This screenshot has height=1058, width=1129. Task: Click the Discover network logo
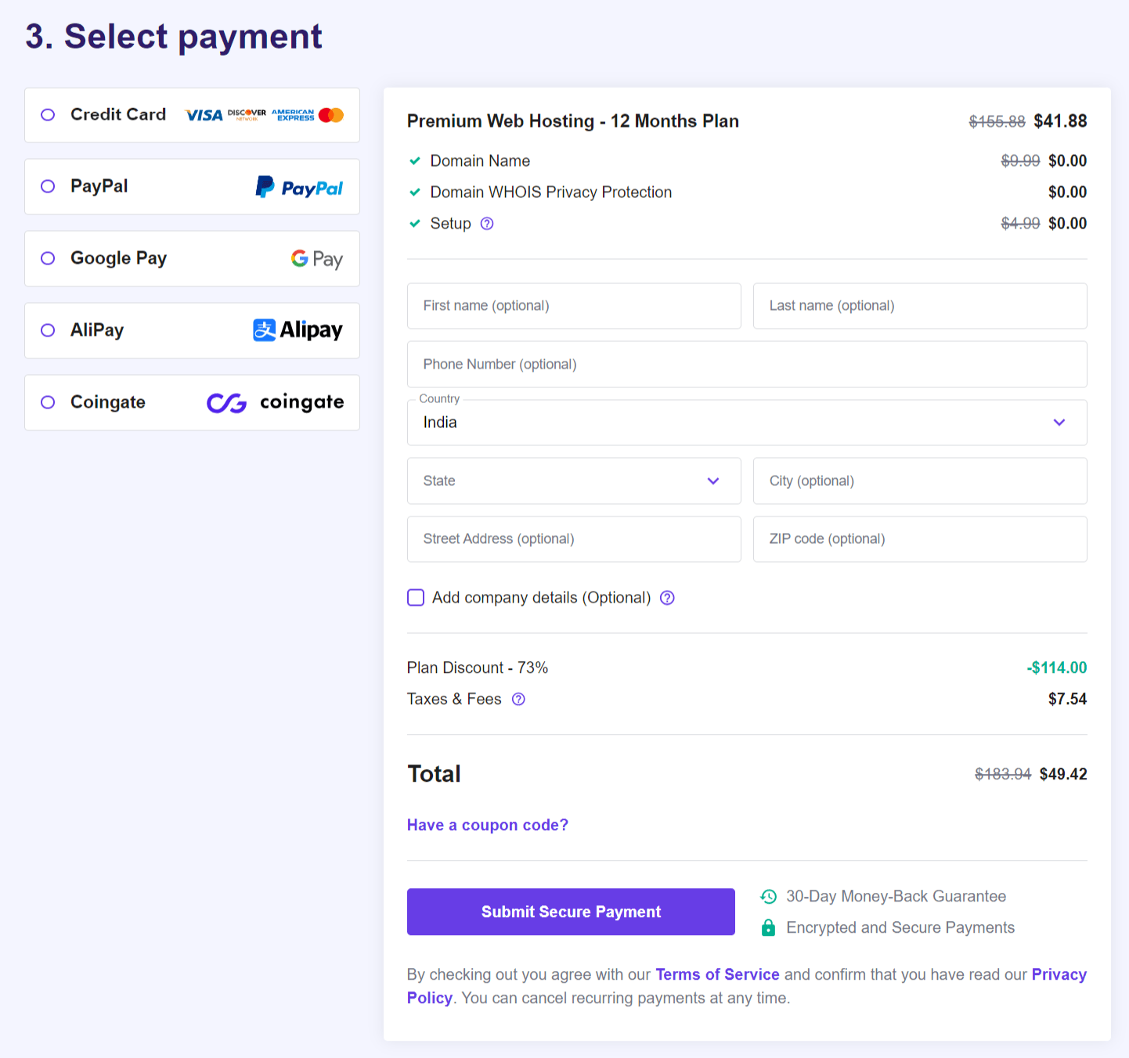pyautogui.click(x=247, y=114)
